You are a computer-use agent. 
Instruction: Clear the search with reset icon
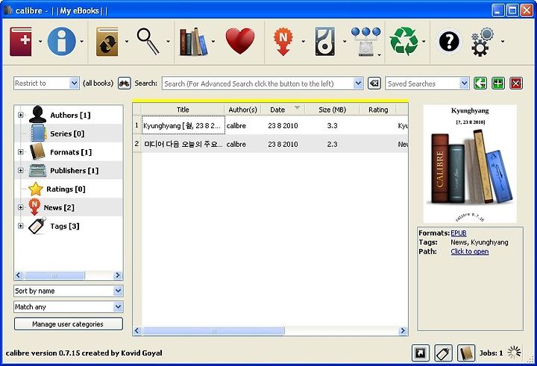pyautogui.click(x=374, y=83)
